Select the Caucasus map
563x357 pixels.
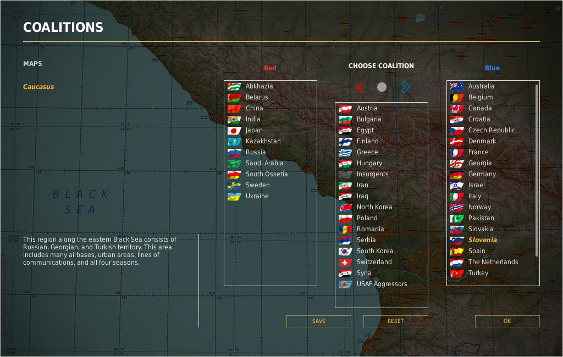click(x=38, y=87)
